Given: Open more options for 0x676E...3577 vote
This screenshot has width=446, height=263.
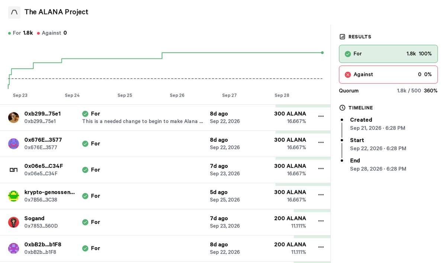Looking at the screenshot, I should [321, 142].
